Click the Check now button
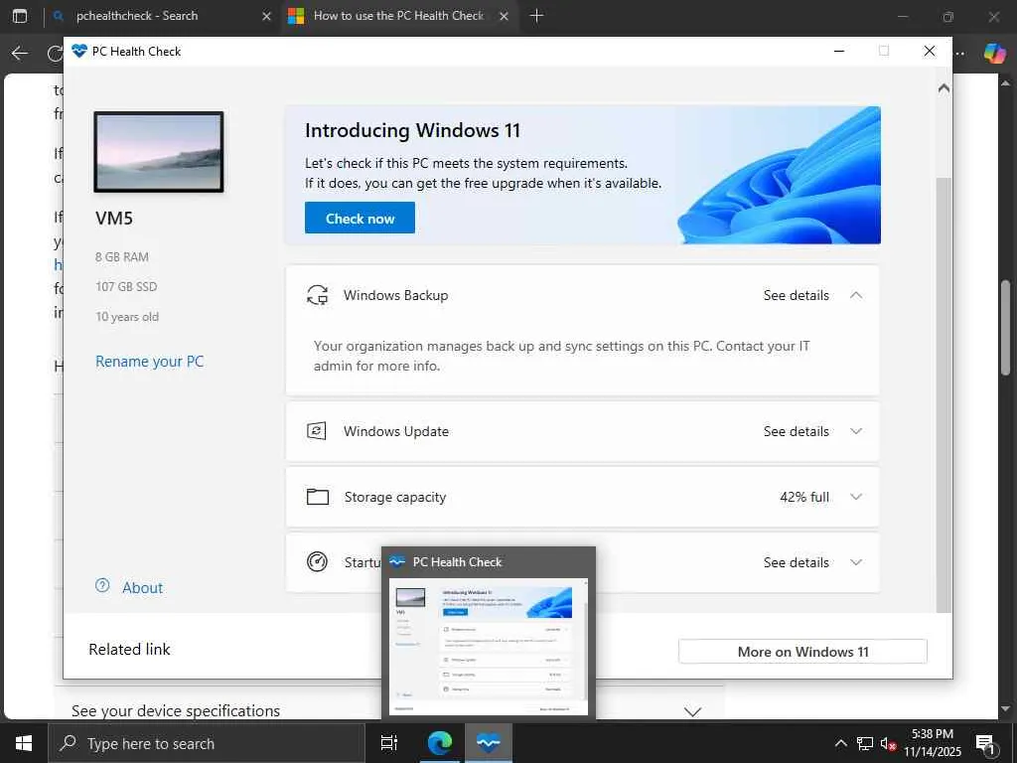1017x763 pixels. [x=360, y=218]
